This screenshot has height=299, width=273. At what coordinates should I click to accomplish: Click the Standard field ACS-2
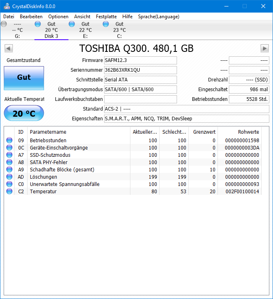[x=187, y=109]
